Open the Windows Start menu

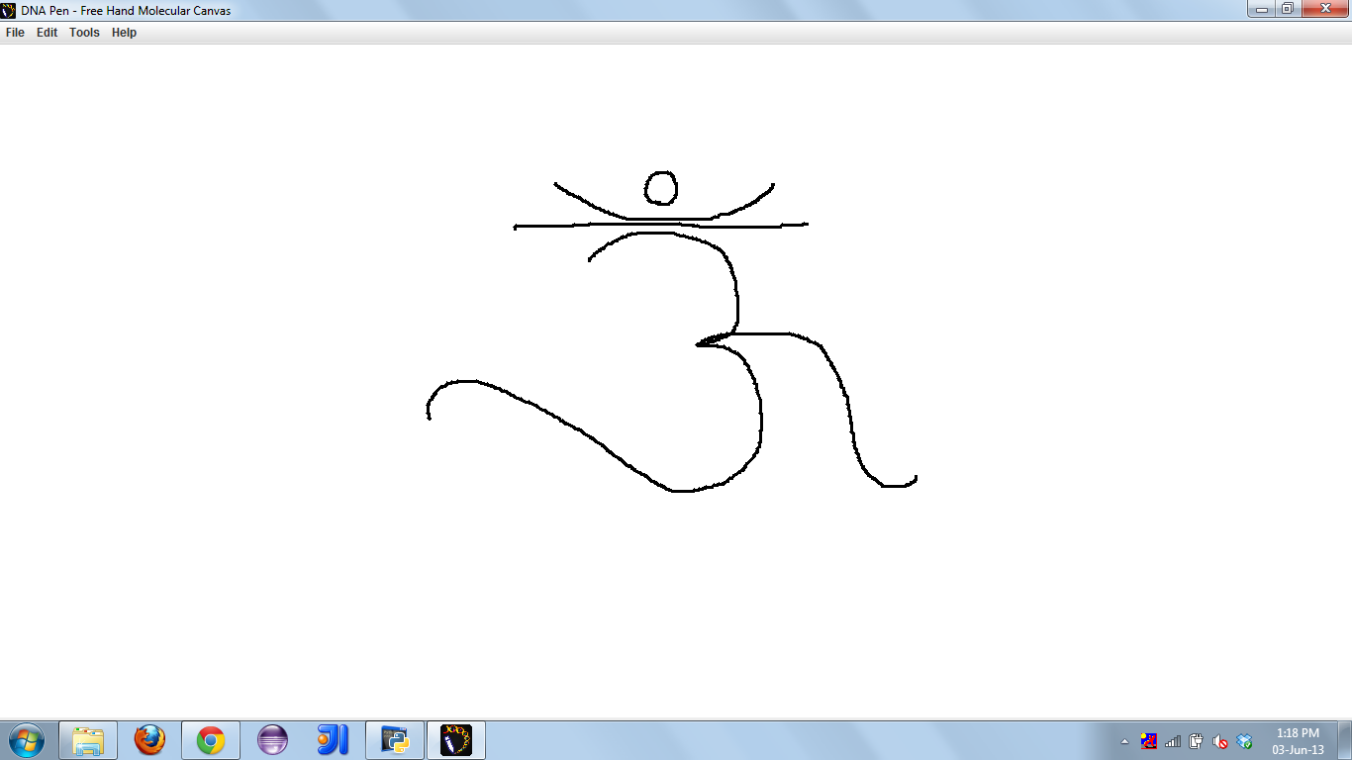coord(26,740)
